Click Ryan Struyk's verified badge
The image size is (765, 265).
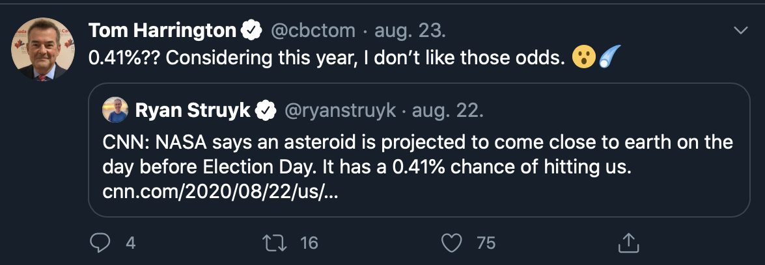(265, 111)
